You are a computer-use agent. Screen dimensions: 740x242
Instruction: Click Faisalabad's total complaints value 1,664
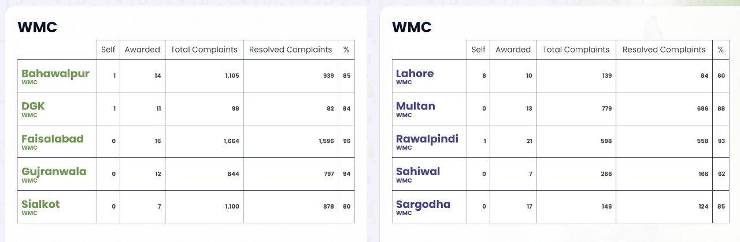pyautogui.click(x=231, y=141)
